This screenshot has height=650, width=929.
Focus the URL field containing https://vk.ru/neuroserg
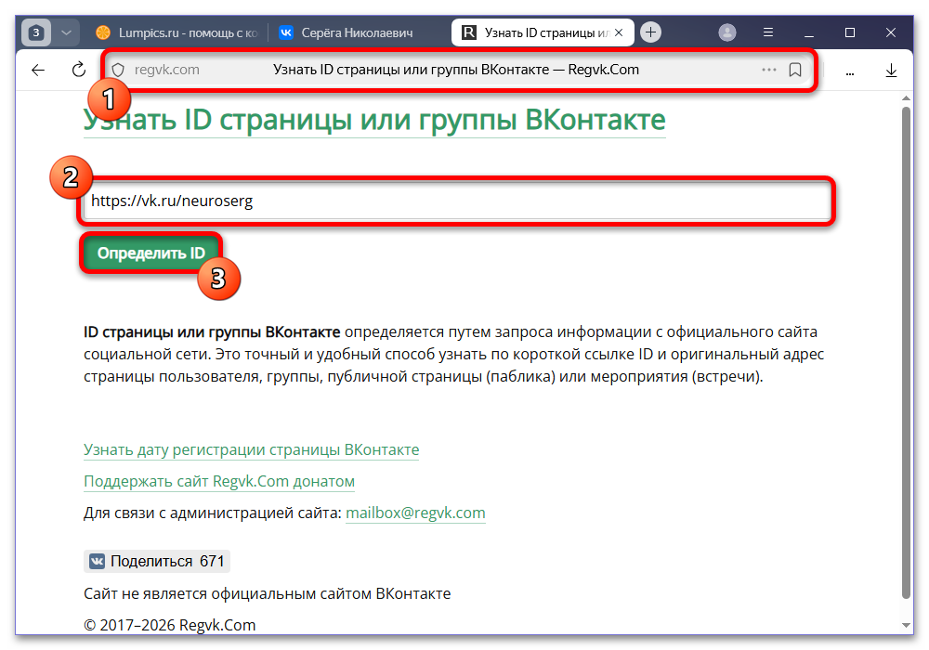point(457,201)
